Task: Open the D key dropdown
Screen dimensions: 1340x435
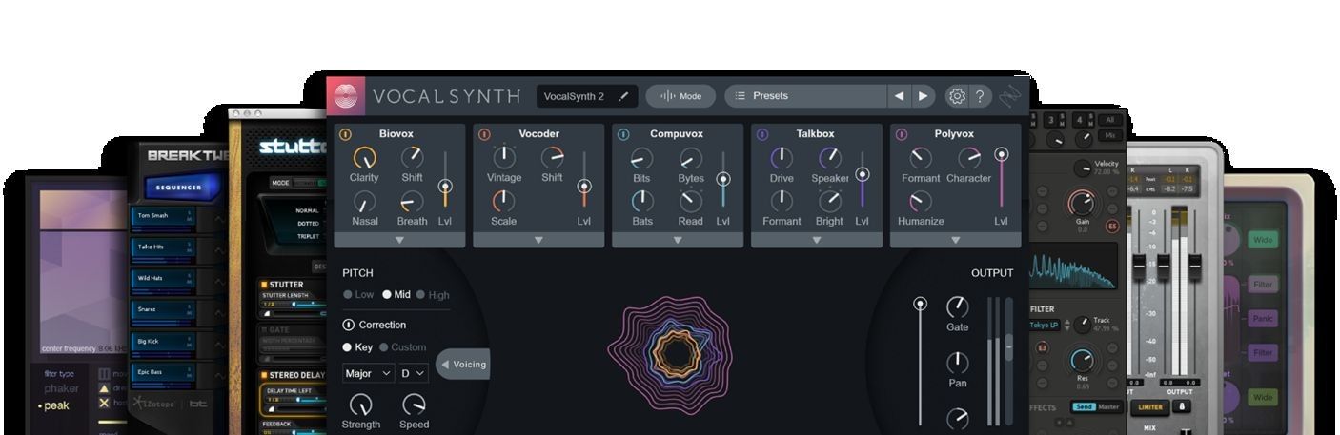Action: click(413, 374)
